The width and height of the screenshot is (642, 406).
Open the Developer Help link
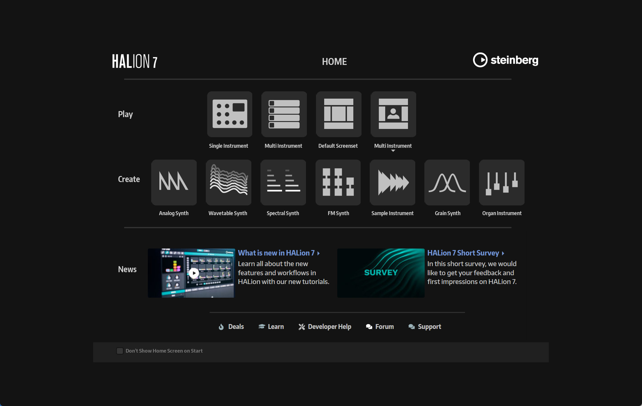click(x=325, y=326)
